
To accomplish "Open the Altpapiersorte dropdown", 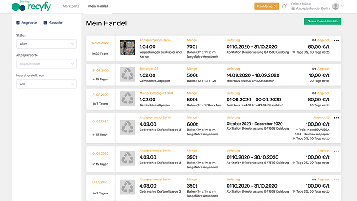I will click(46, 64).
